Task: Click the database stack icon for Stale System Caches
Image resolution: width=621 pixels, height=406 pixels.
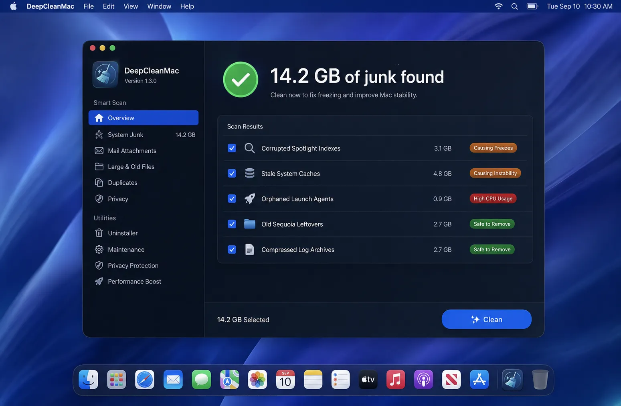Action: (x=249, y=173)
